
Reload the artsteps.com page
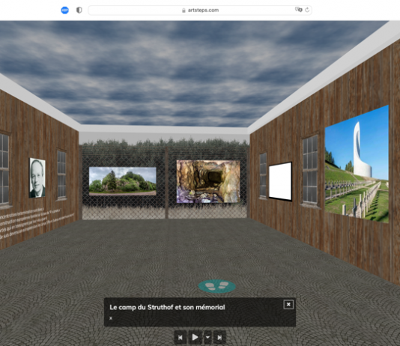(x=307, y=10)
